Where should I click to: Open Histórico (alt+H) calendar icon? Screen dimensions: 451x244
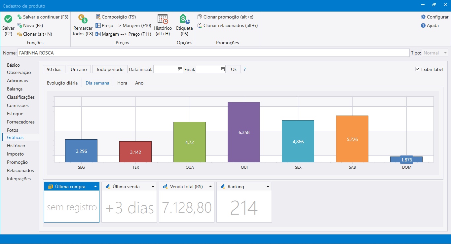tap(163, 19)
